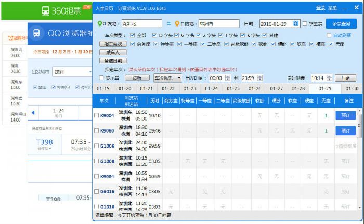364x224 pixels.
Task: Click the departure station input field
Action: click(x=142, y=24)
